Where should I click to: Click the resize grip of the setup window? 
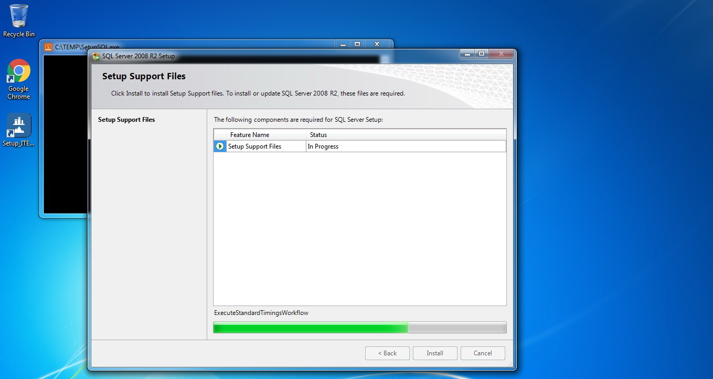(509, 363)
